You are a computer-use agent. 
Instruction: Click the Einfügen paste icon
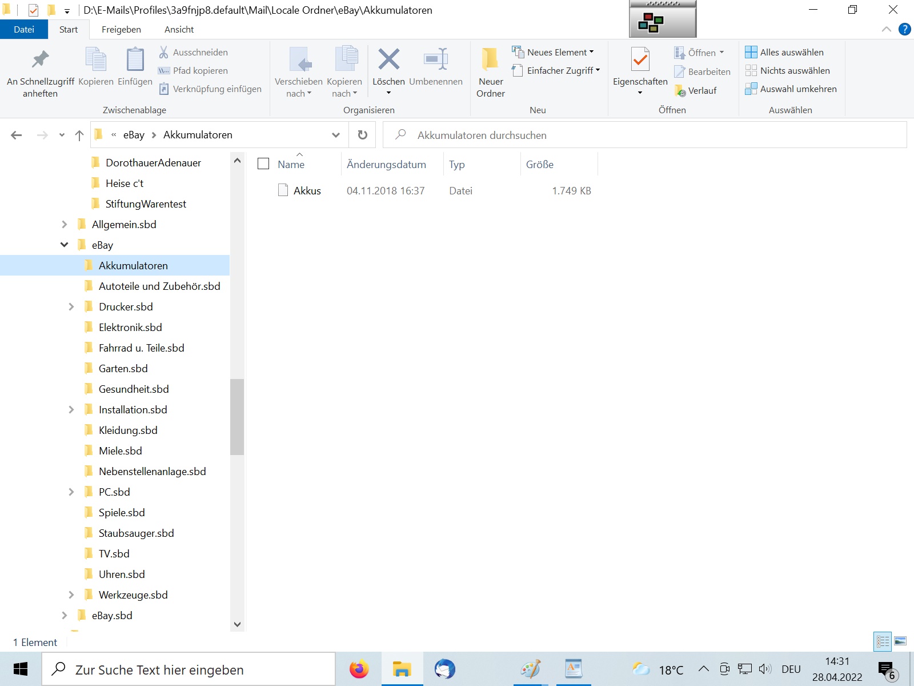(135, 67)
